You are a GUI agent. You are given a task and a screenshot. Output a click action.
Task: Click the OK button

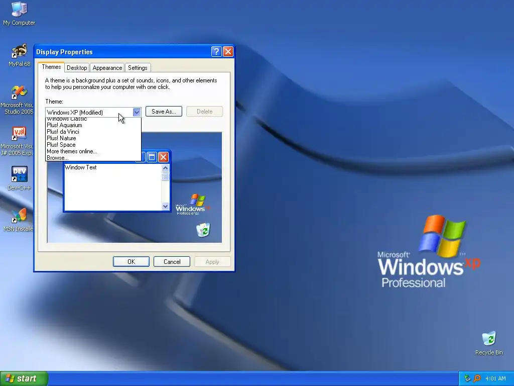(131, 261)
